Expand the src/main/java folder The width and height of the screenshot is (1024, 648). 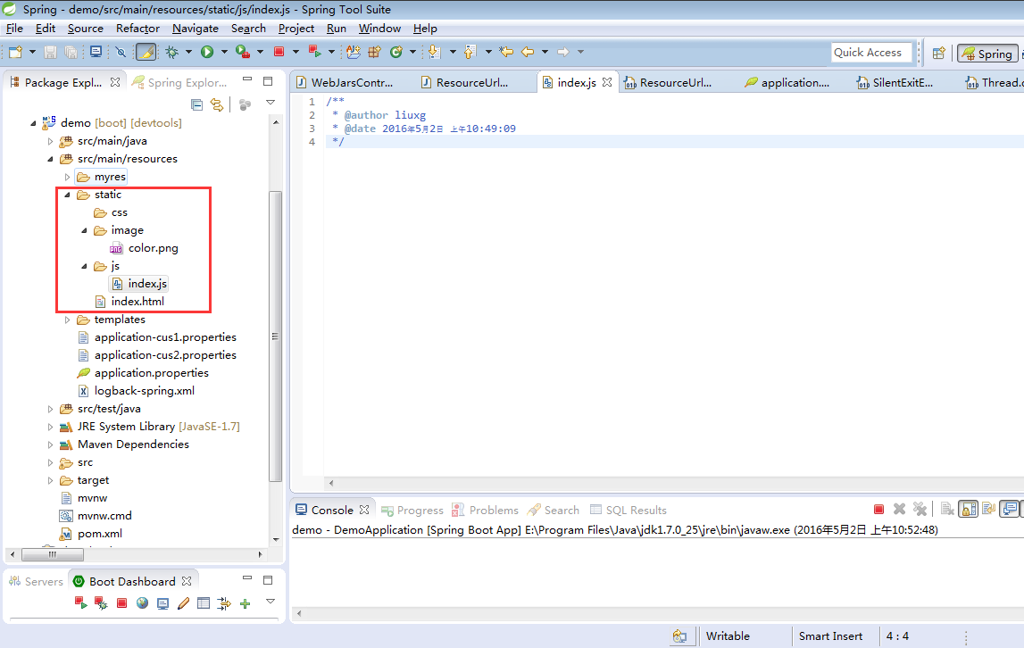(x=50, y=141)
